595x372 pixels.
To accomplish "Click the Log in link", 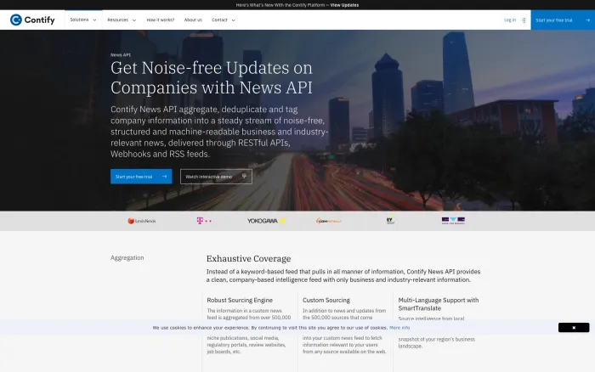I will click(x=510, y=20).
